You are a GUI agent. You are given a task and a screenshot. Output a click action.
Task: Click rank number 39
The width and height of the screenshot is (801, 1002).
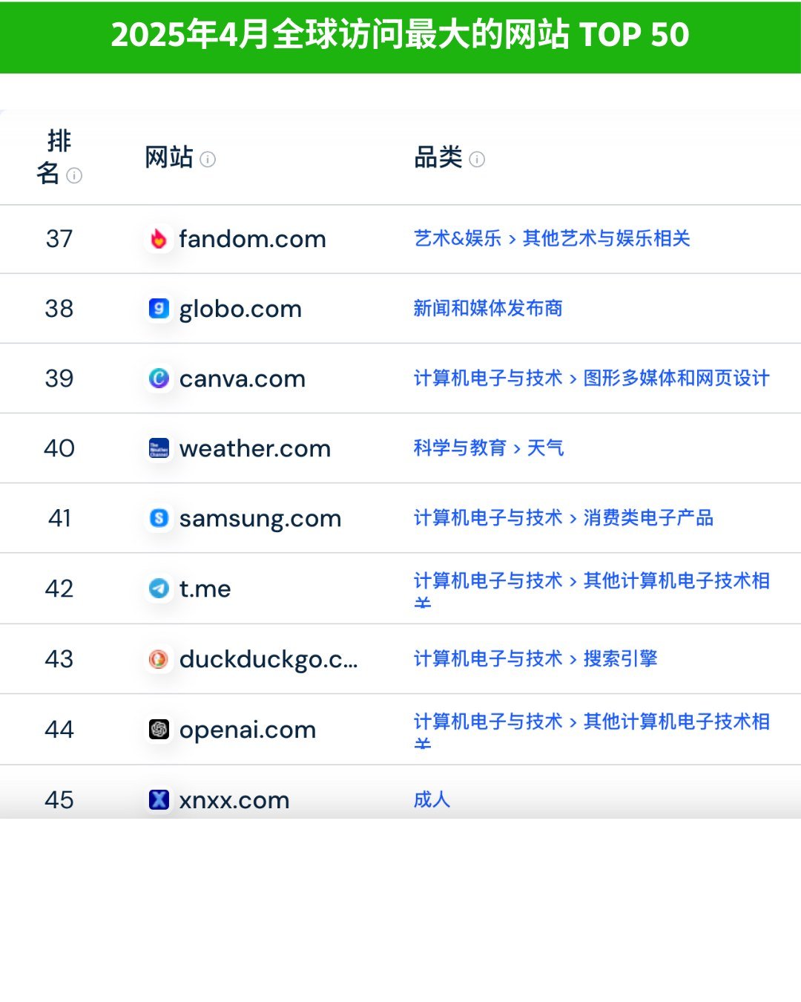tap(59, 379)
